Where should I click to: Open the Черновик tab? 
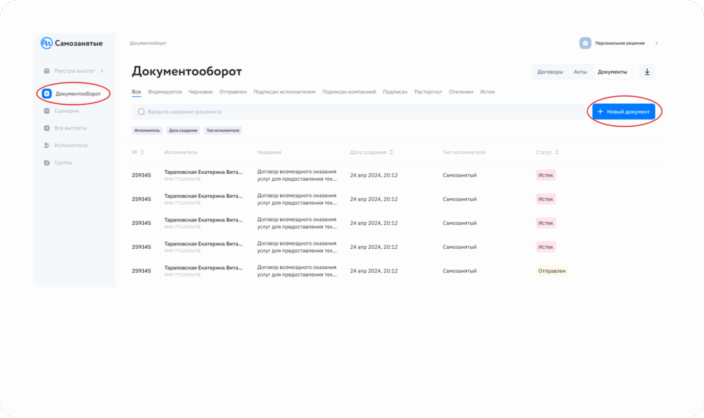coord(200,92)
